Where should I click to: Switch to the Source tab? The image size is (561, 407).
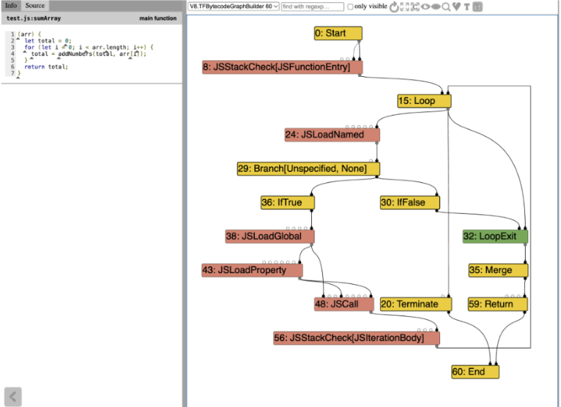[x=34, y=5]
